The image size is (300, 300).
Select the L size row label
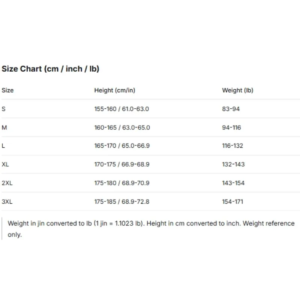tap(3, 146)
